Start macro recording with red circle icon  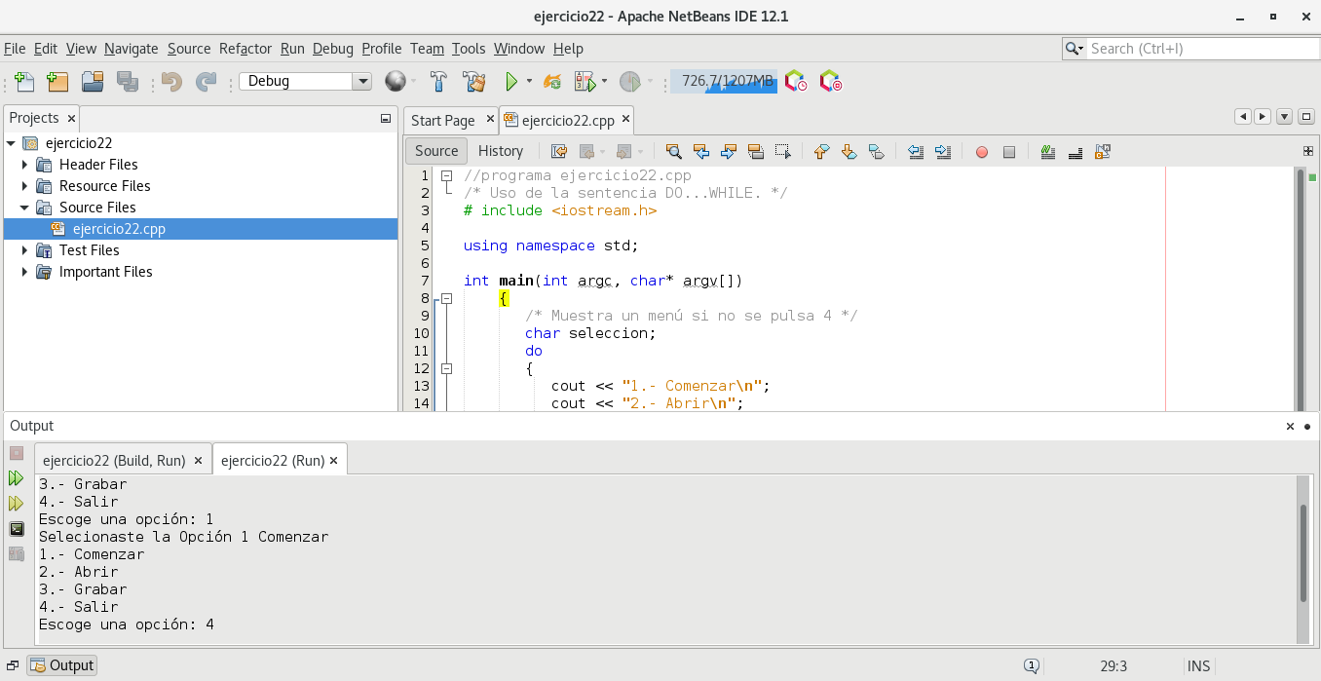click(x=982, y=151)
